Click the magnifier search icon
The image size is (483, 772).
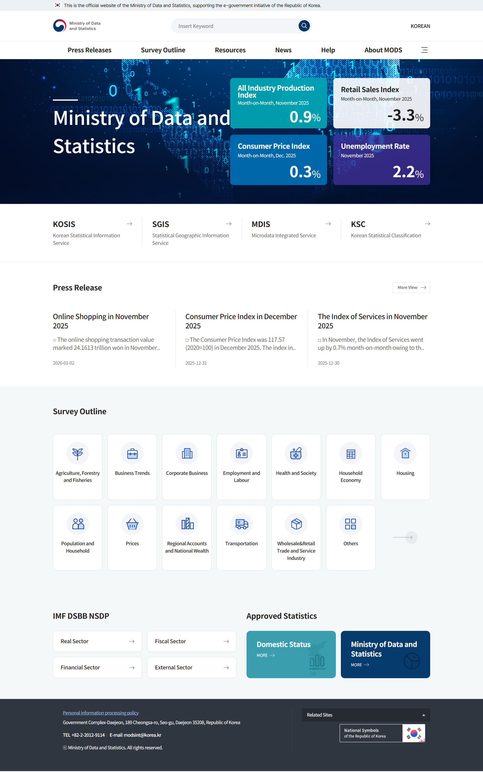pos(304,26)
